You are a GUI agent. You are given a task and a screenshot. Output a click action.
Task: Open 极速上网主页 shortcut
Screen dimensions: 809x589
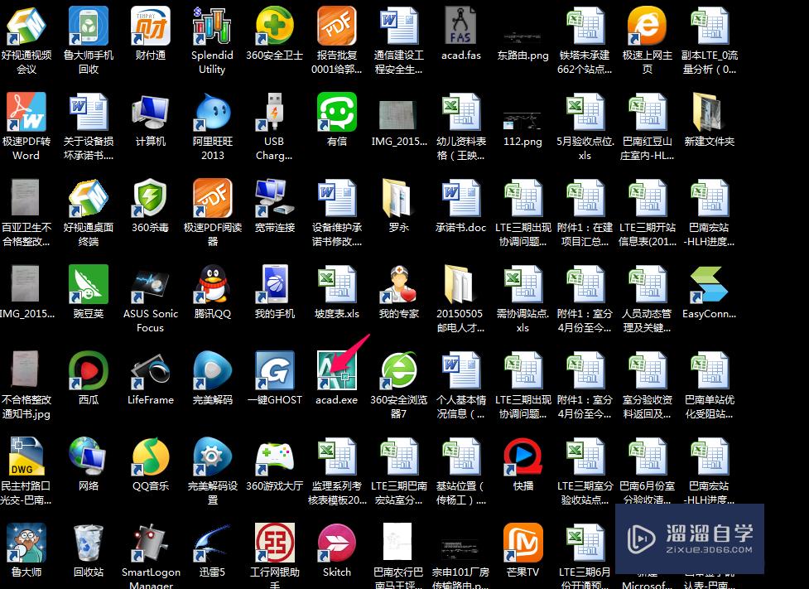647,26
